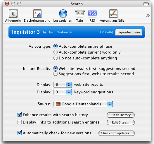Open the Autom. ausfüllen pane

point(113,16)
